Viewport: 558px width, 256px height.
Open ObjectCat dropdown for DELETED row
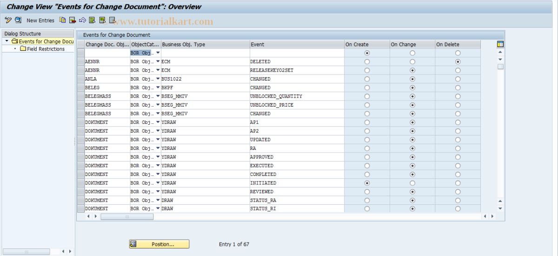pyautogui.click(x=158, y=61)
